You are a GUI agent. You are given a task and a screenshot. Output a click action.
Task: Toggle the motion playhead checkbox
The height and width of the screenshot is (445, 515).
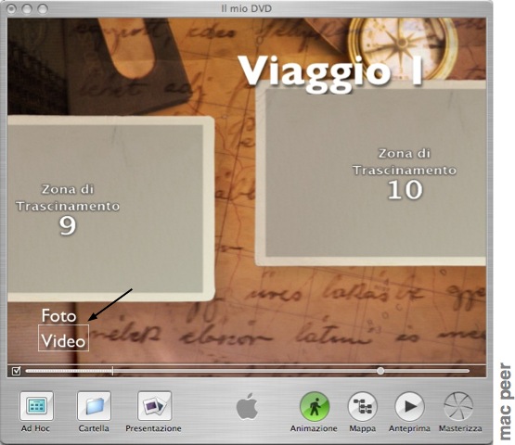16,371
